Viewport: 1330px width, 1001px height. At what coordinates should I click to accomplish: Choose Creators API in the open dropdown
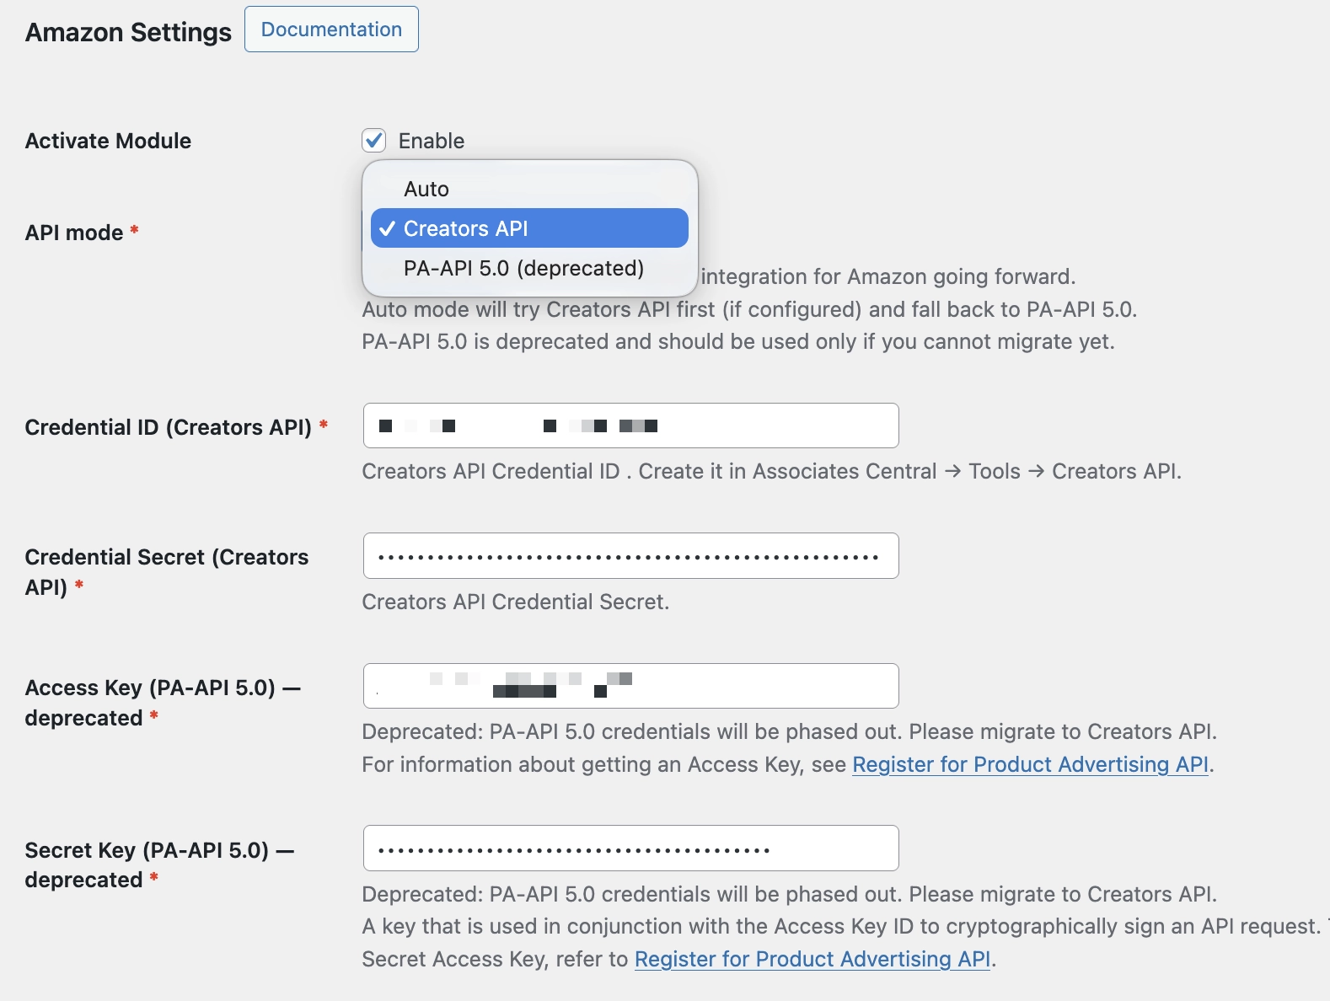(466, 227)
